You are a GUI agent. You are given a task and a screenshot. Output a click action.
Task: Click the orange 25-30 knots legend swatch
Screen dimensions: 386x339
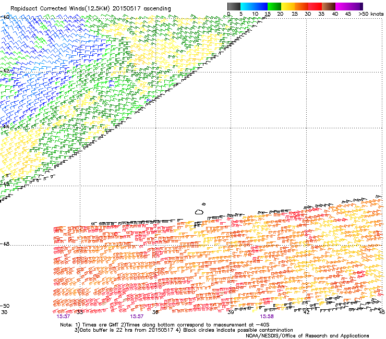point(301,6)
